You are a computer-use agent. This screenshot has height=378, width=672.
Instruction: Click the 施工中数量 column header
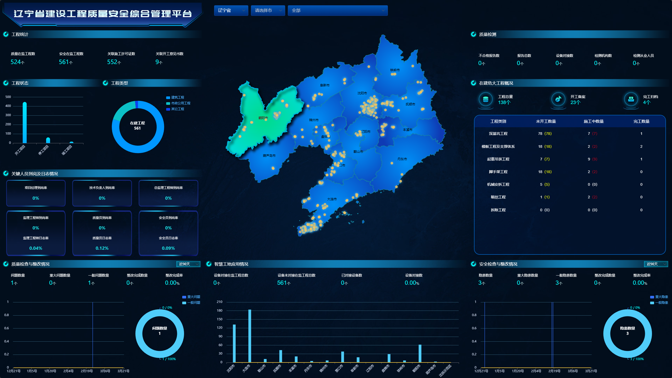594,121
